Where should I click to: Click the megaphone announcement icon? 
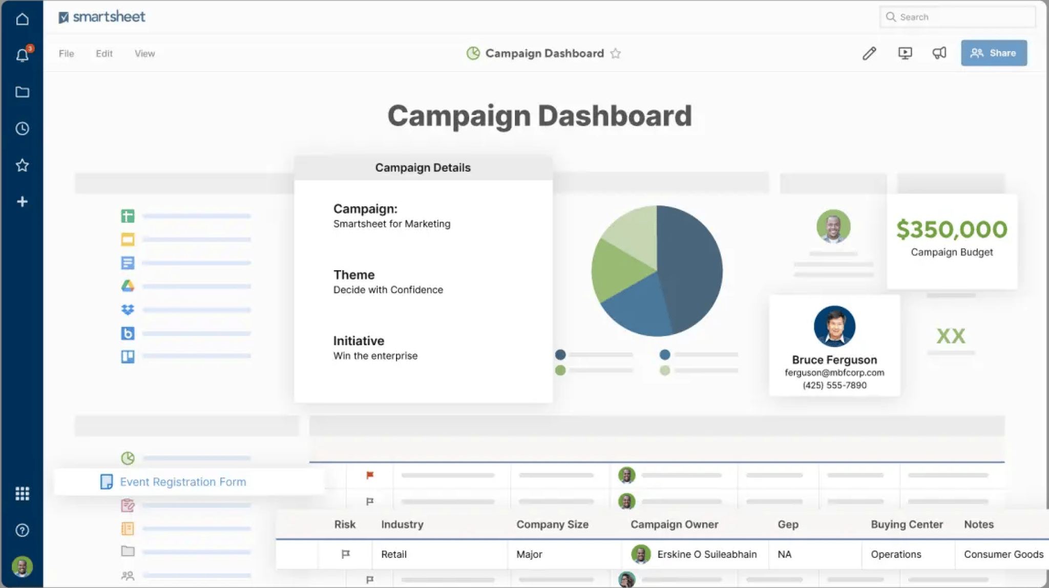pyautogui.click(x=939, y=53)
